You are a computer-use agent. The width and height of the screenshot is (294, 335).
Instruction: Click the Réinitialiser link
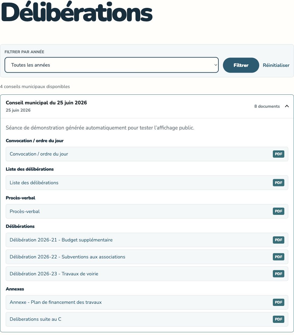pos(276,65)
